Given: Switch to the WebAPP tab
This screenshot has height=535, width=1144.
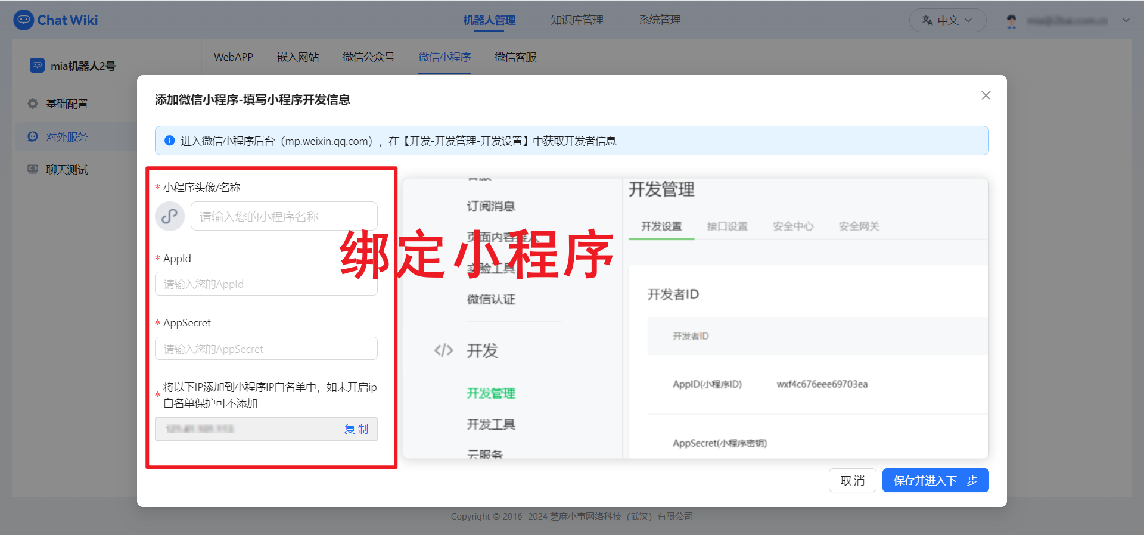Looking at the screenshot, I should pos(234,57).
